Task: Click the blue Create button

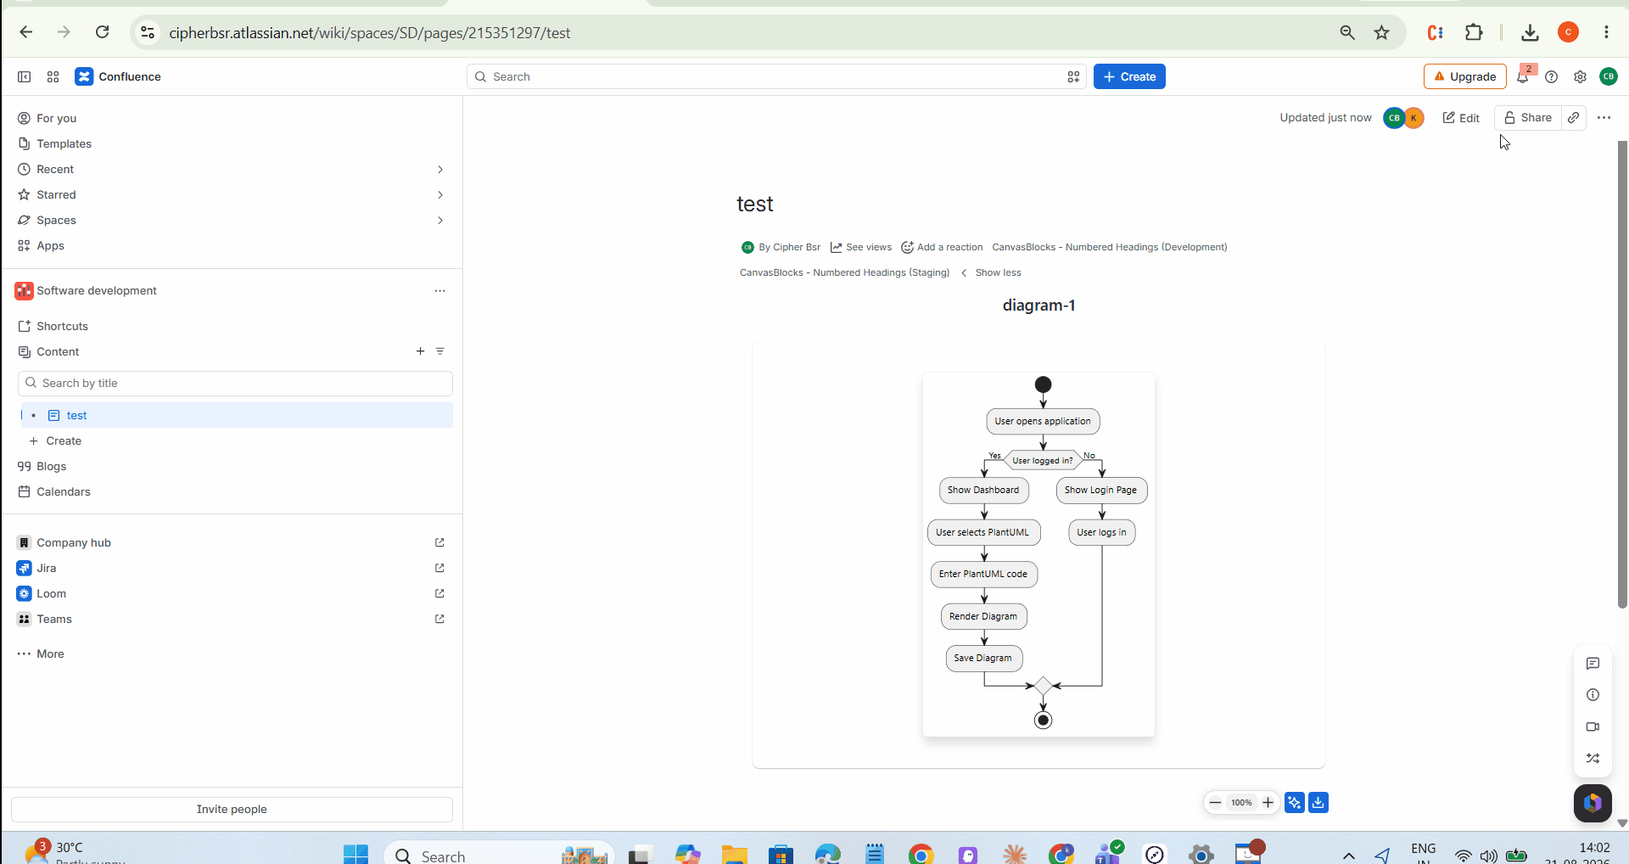Action: (1129, 76)
